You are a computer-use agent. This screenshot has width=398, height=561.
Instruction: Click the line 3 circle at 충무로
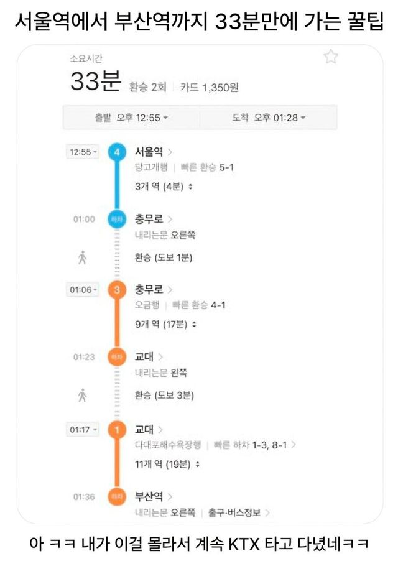click(x=116, y=290)
